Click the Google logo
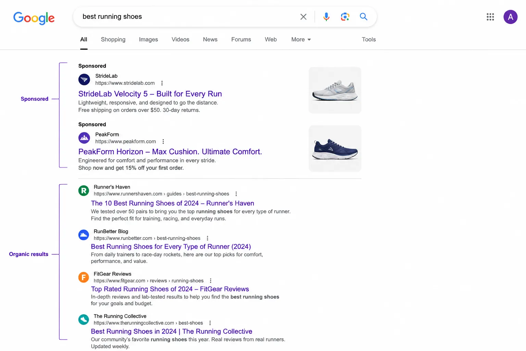Viewport: 526px width, 351px height. click(x=34, y=18)
